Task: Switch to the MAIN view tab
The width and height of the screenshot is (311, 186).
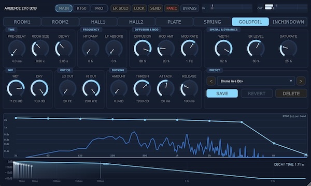Action: point(64,8)
